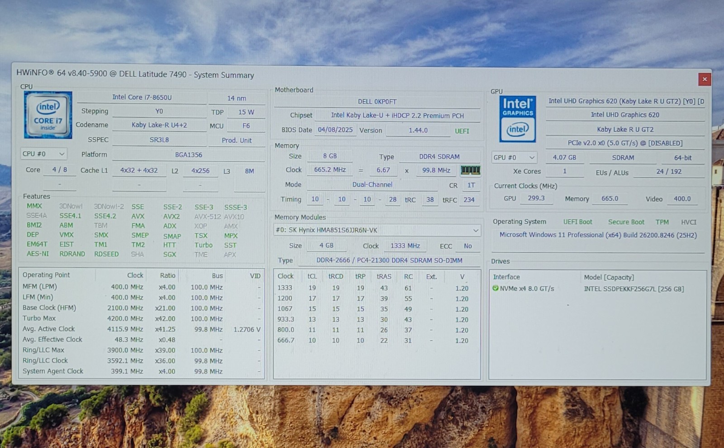Click the Intel Graphics logo

point(518,119)
